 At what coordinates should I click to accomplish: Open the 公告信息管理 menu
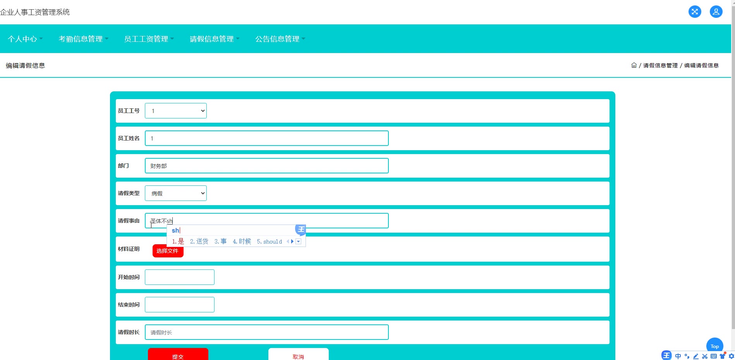tap(280, 39)
